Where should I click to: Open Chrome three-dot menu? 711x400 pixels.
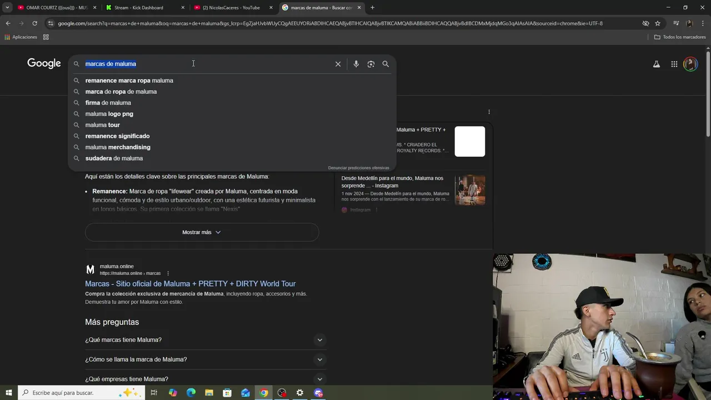point(703,23)
